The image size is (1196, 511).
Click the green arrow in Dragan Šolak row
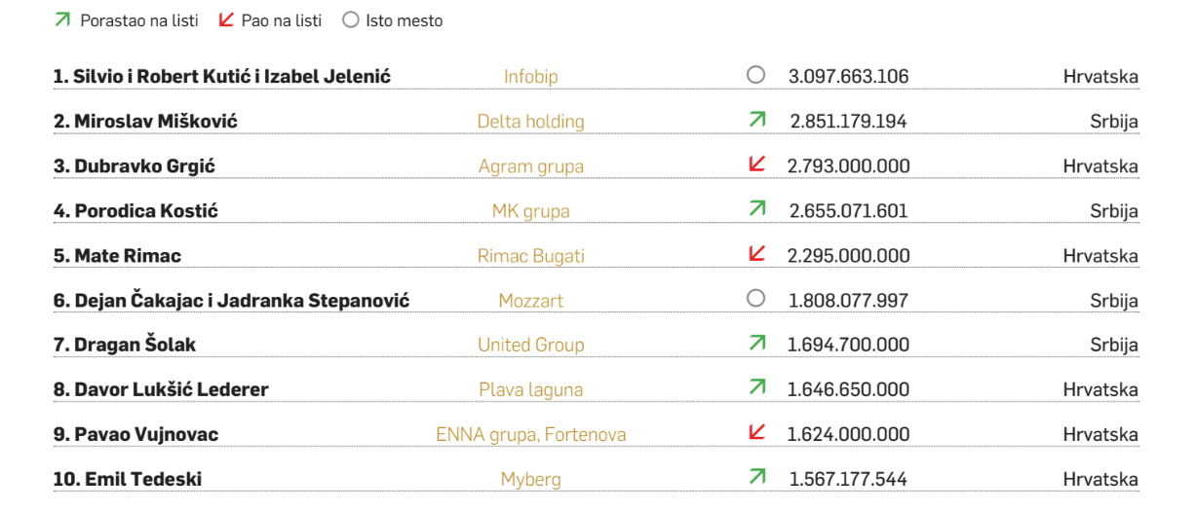756,343
